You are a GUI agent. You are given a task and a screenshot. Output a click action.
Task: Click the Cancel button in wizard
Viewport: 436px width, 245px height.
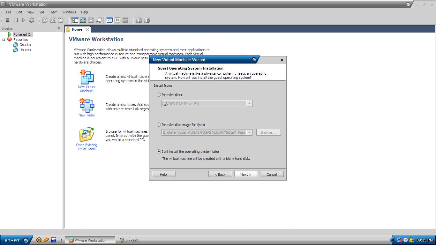click(272, 174)
